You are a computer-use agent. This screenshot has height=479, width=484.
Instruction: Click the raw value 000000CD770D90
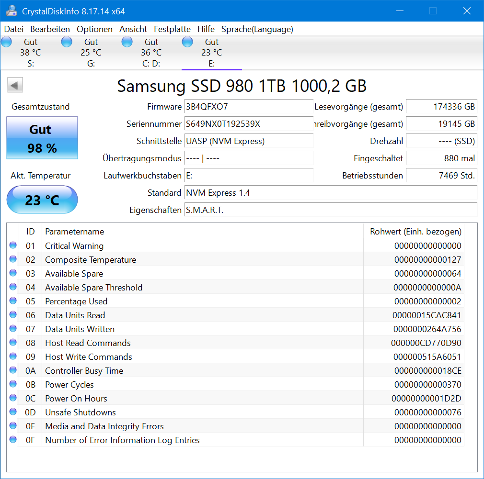click(x=426, y=343)
